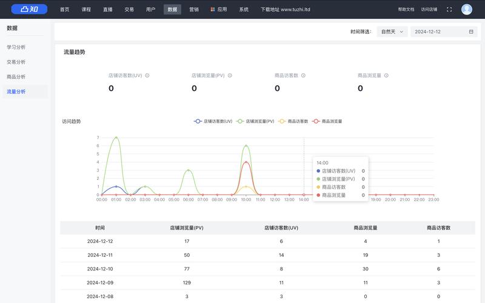Select the 2024-12-12 table row date

pos(100,241)
